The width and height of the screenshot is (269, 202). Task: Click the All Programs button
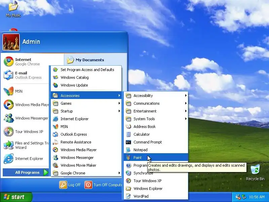click(x=26, y=172)
